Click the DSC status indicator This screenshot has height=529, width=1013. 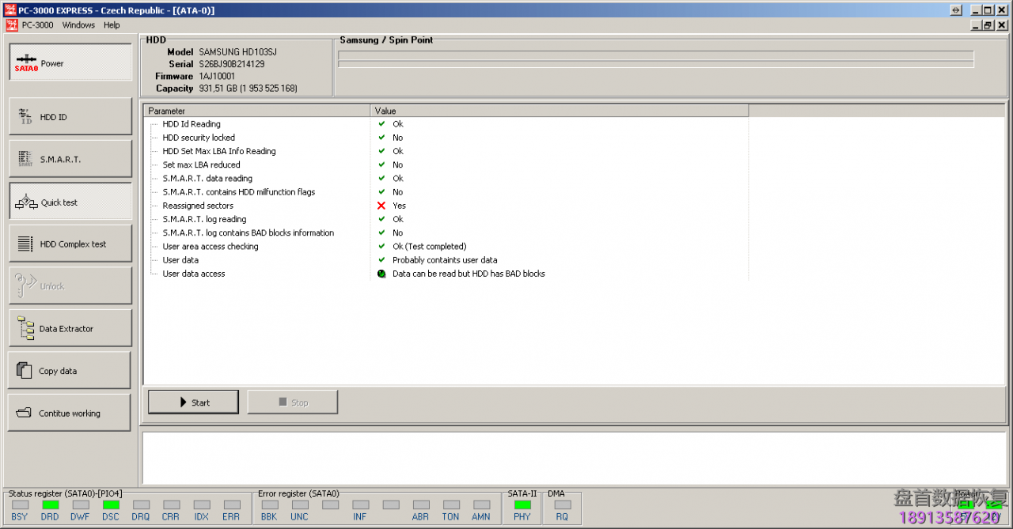point(111,505)
